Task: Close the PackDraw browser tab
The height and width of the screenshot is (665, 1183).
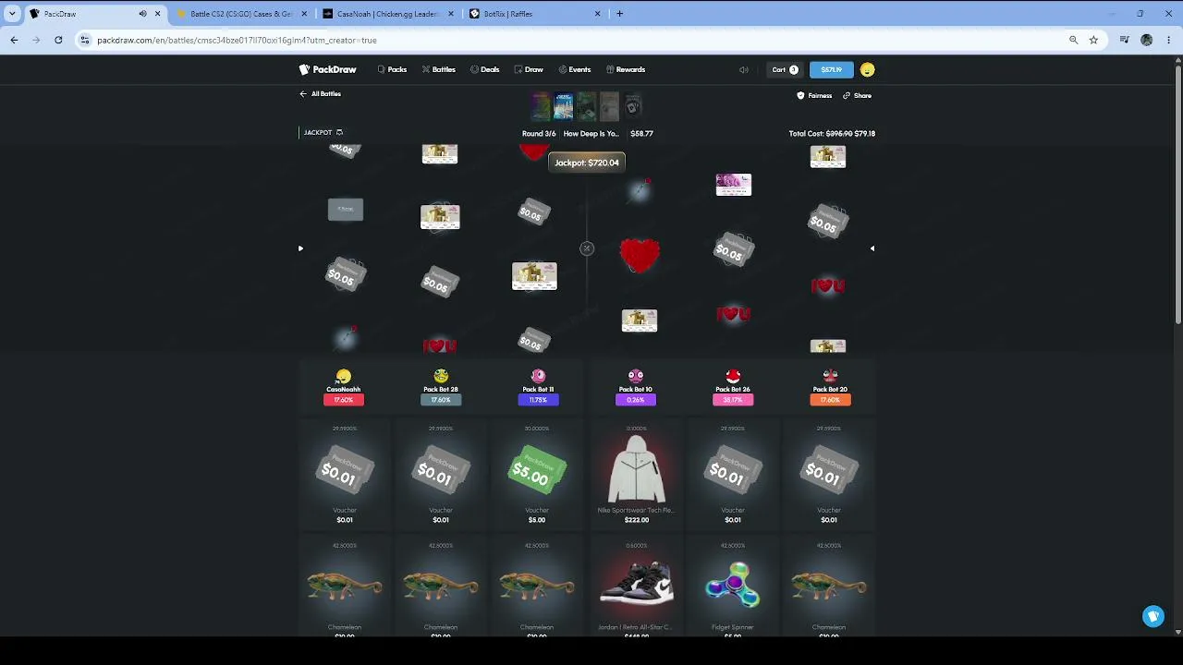Action: click(x=157, y=14)
